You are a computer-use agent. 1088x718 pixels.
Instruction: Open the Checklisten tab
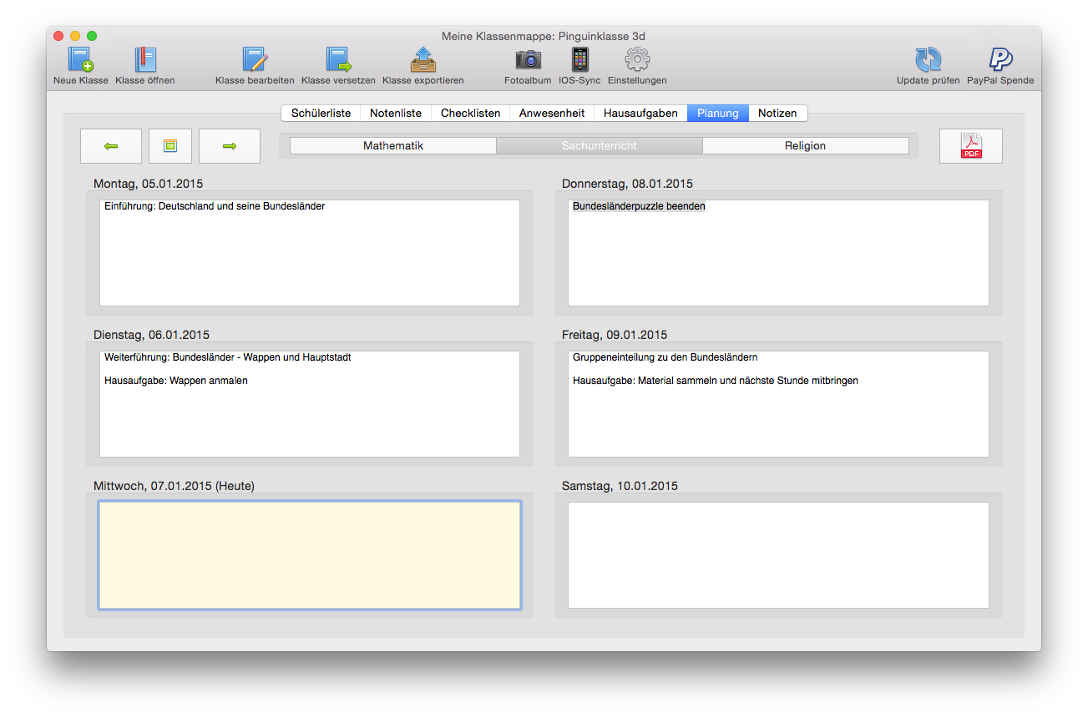[x=471, y=113]
